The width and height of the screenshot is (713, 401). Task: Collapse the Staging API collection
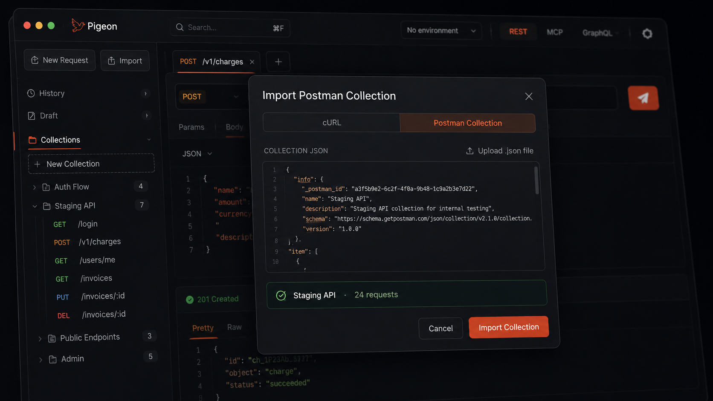click(x=35, y=206)
